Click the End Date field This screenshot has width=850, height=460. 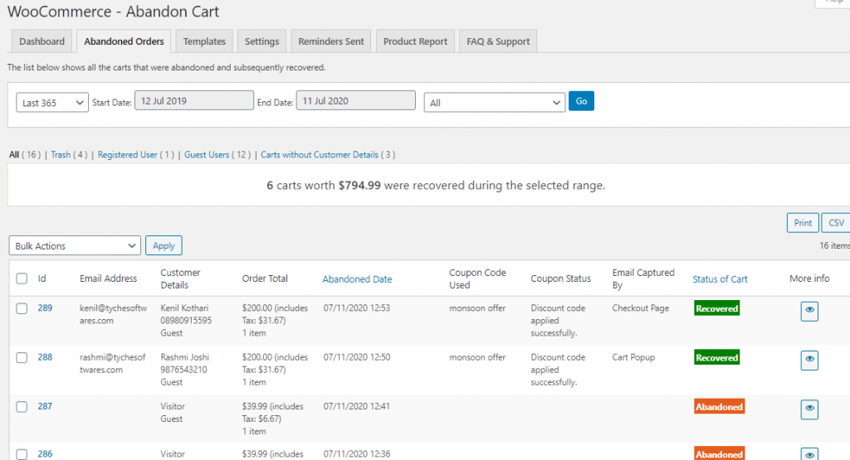click(x=355, y=100)
